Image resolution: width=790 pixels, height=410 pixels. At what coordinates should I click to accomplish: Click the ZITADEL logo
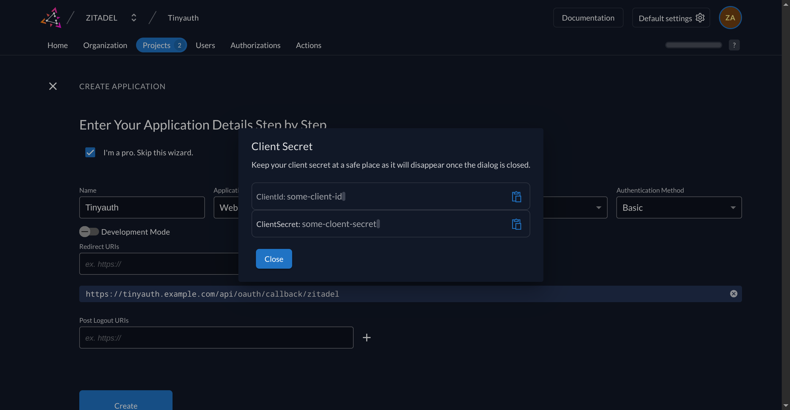pyautogui.click(x=51, y=18)
